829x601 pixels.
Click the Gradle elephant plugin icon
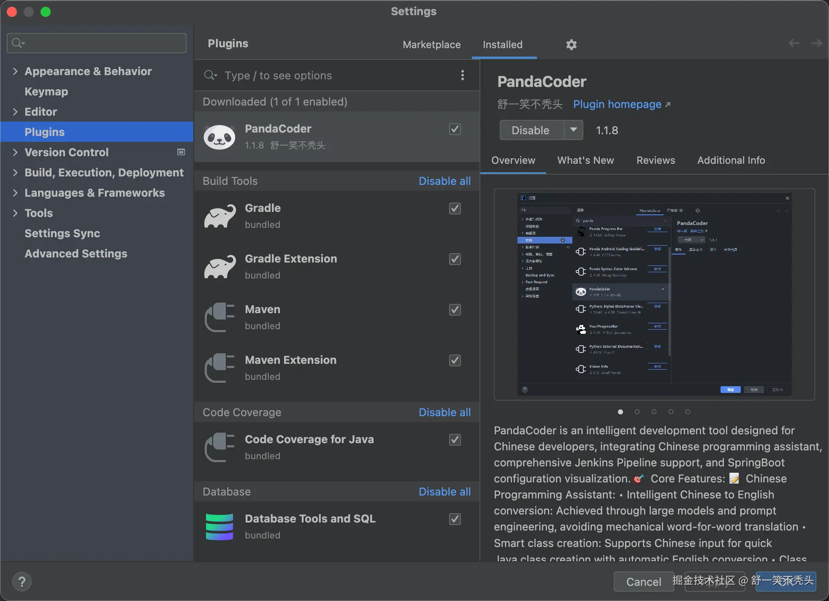click(x=219, y=217)
